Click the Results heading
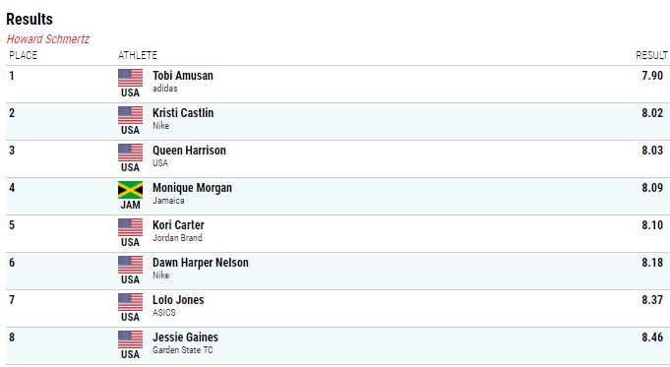This screenshot has width=670, height=367. 30,20
